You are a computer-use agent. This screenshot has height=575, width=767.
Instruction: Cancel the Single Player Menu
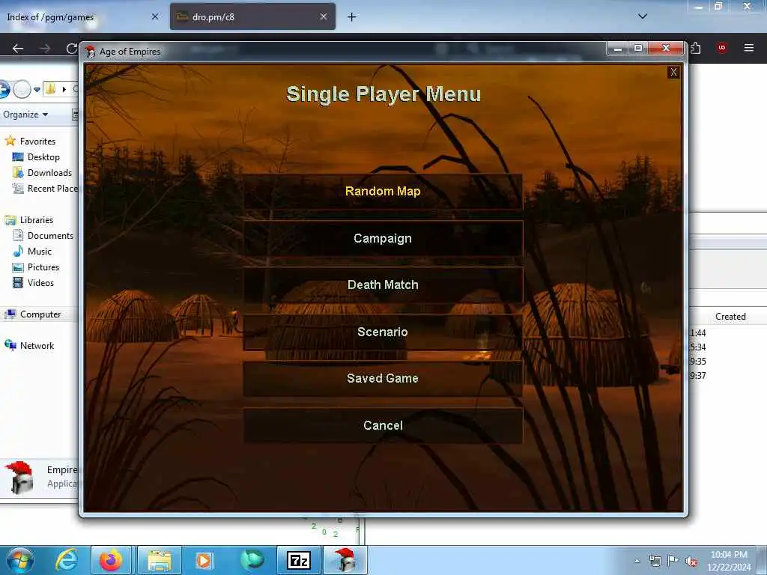tap(383, 425)
